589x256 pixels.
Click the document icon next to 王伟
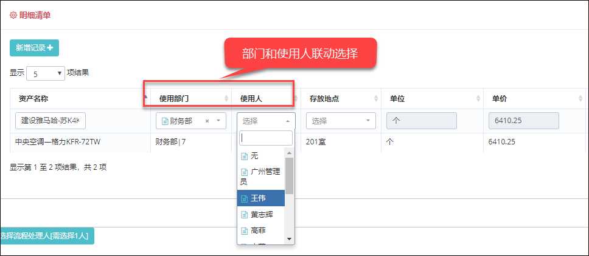click(x=244, y=198)
